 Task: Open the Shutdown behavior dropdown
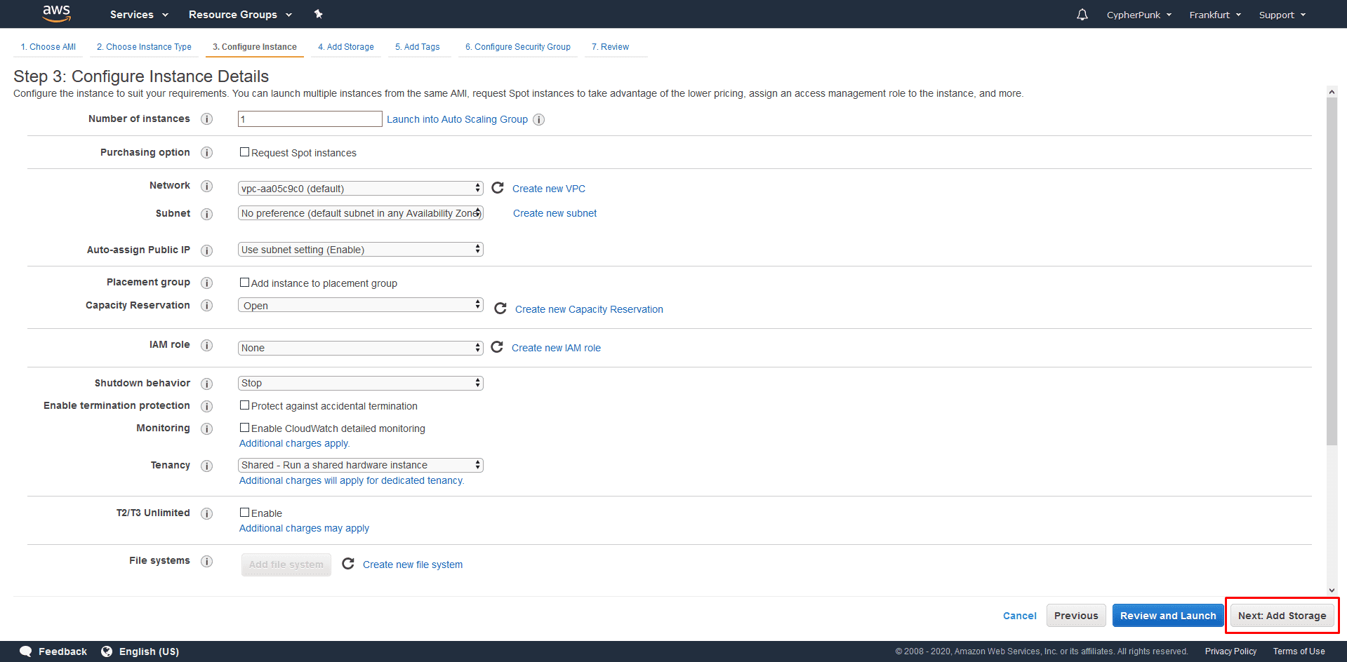point(361,383)
